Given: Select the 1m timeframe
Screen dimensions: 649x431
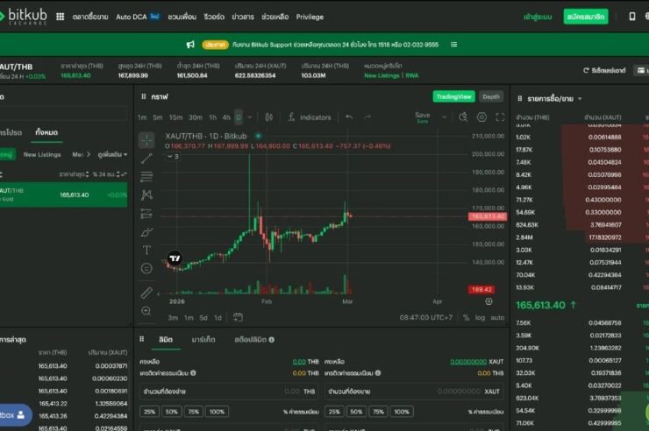Looking at the screenshot, I should point(142,117).
